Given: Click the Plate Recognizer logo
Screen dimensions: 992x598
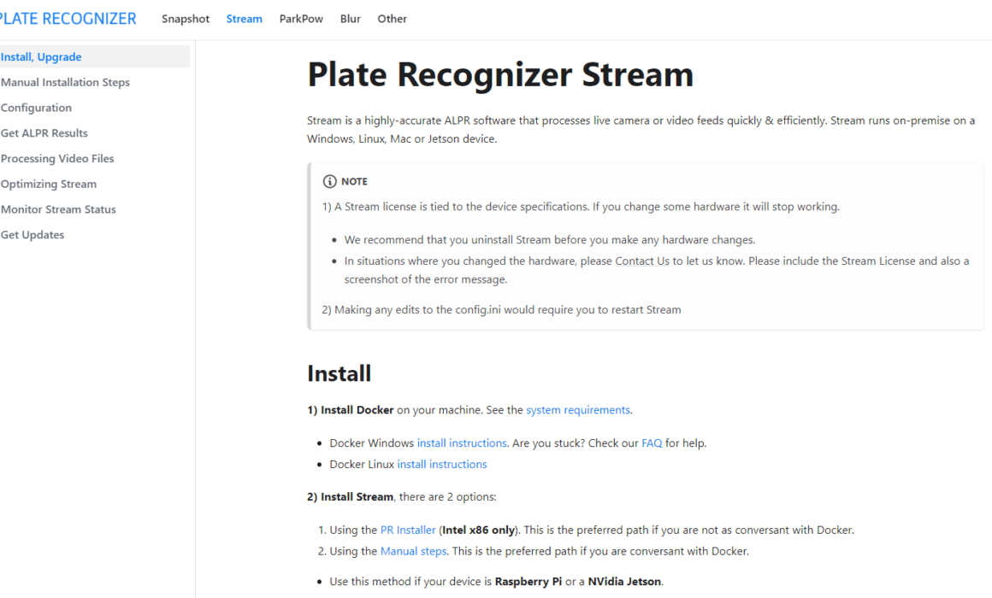Looking at the screenshot, I should [x=68, y=19].
